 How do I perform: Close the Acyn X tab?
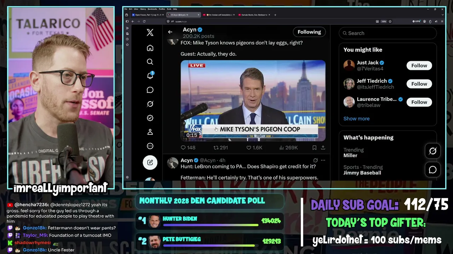[x=199, y=15]
